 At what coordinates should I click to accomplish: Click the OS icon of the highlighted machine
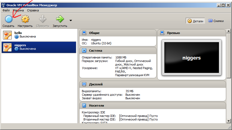[7, 47]
